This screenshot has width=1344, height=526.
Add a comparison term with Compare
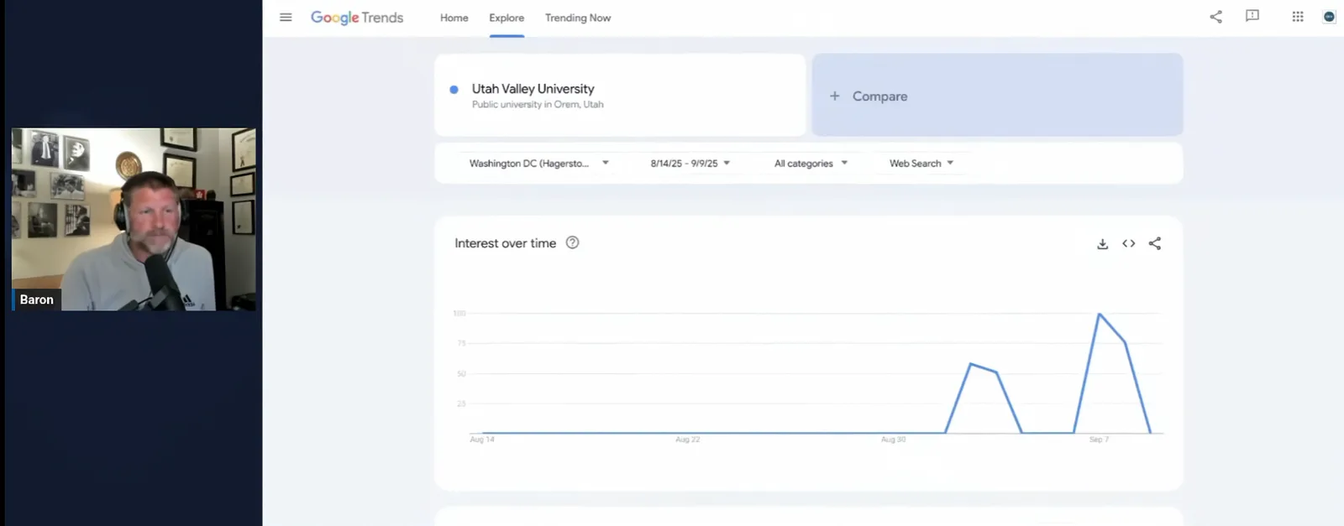pos(997,95)
